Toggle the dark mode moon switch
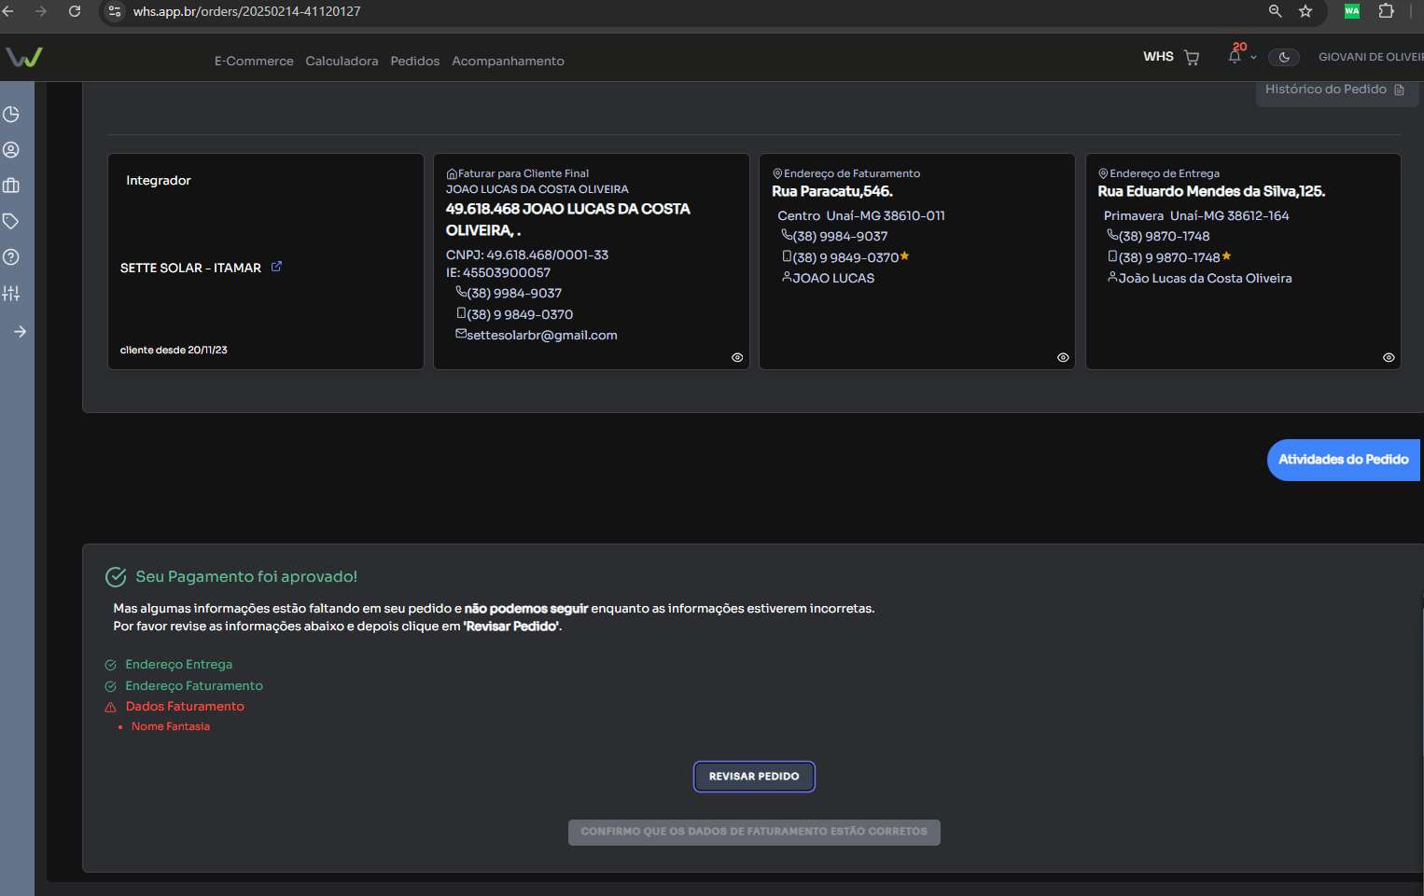This screenshot has height=896, width=1424. coord(1284,58)
